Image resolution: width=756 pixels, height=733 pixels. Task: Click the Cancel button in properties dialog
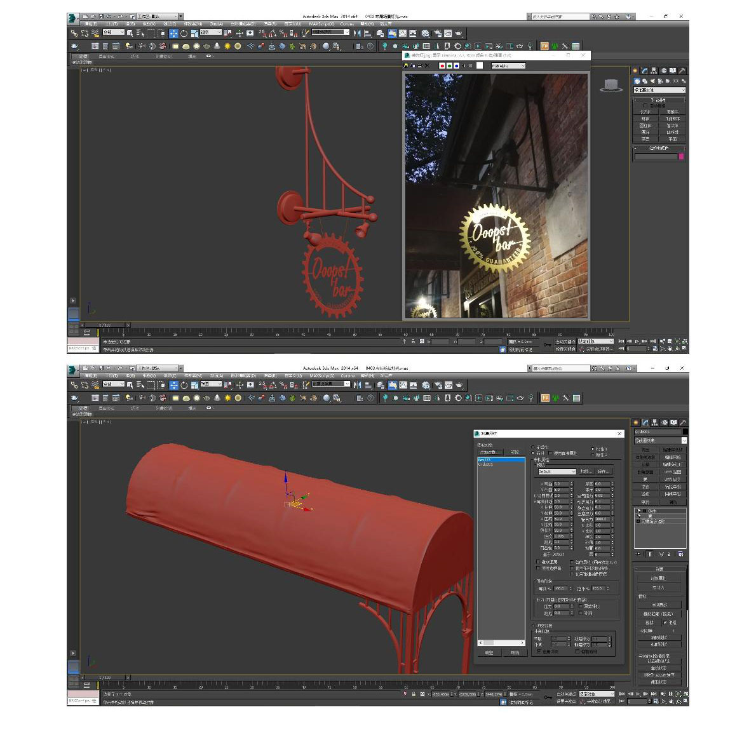pyautogui.click(x=515, y=652)
